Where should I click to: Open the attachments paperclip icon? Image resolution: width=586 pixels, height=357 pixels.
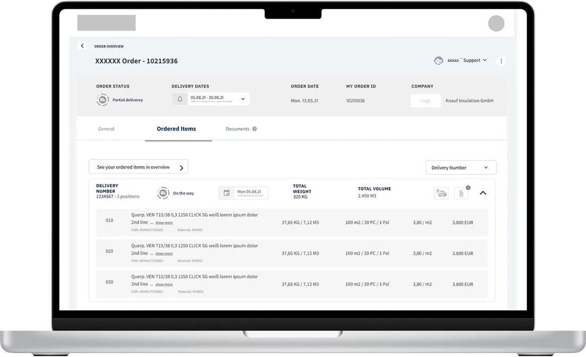click(461, 193)
